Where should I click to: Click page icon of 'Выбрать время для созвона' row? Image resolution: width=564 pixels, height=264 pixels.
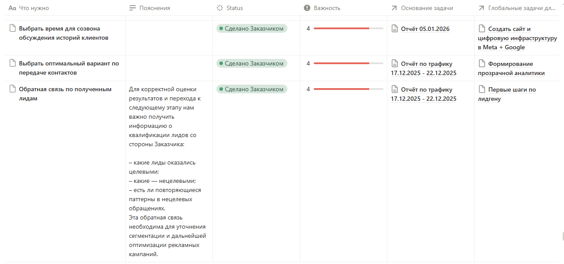click(12, 28)
